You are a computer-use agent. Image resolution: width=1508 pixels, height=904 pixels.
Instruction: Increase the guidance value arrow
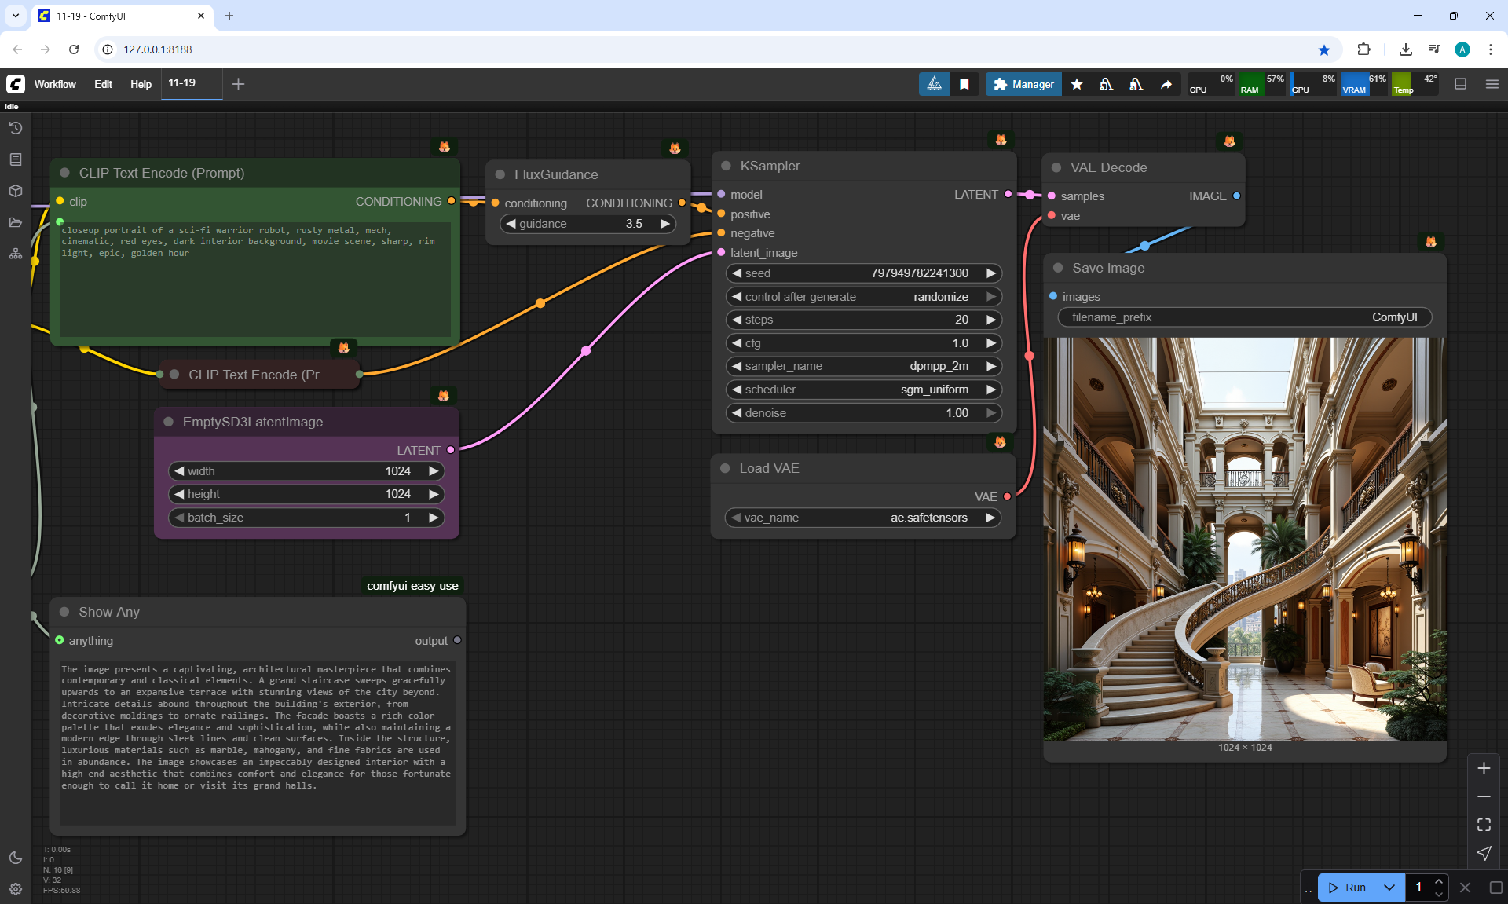[x=665, y=224]
